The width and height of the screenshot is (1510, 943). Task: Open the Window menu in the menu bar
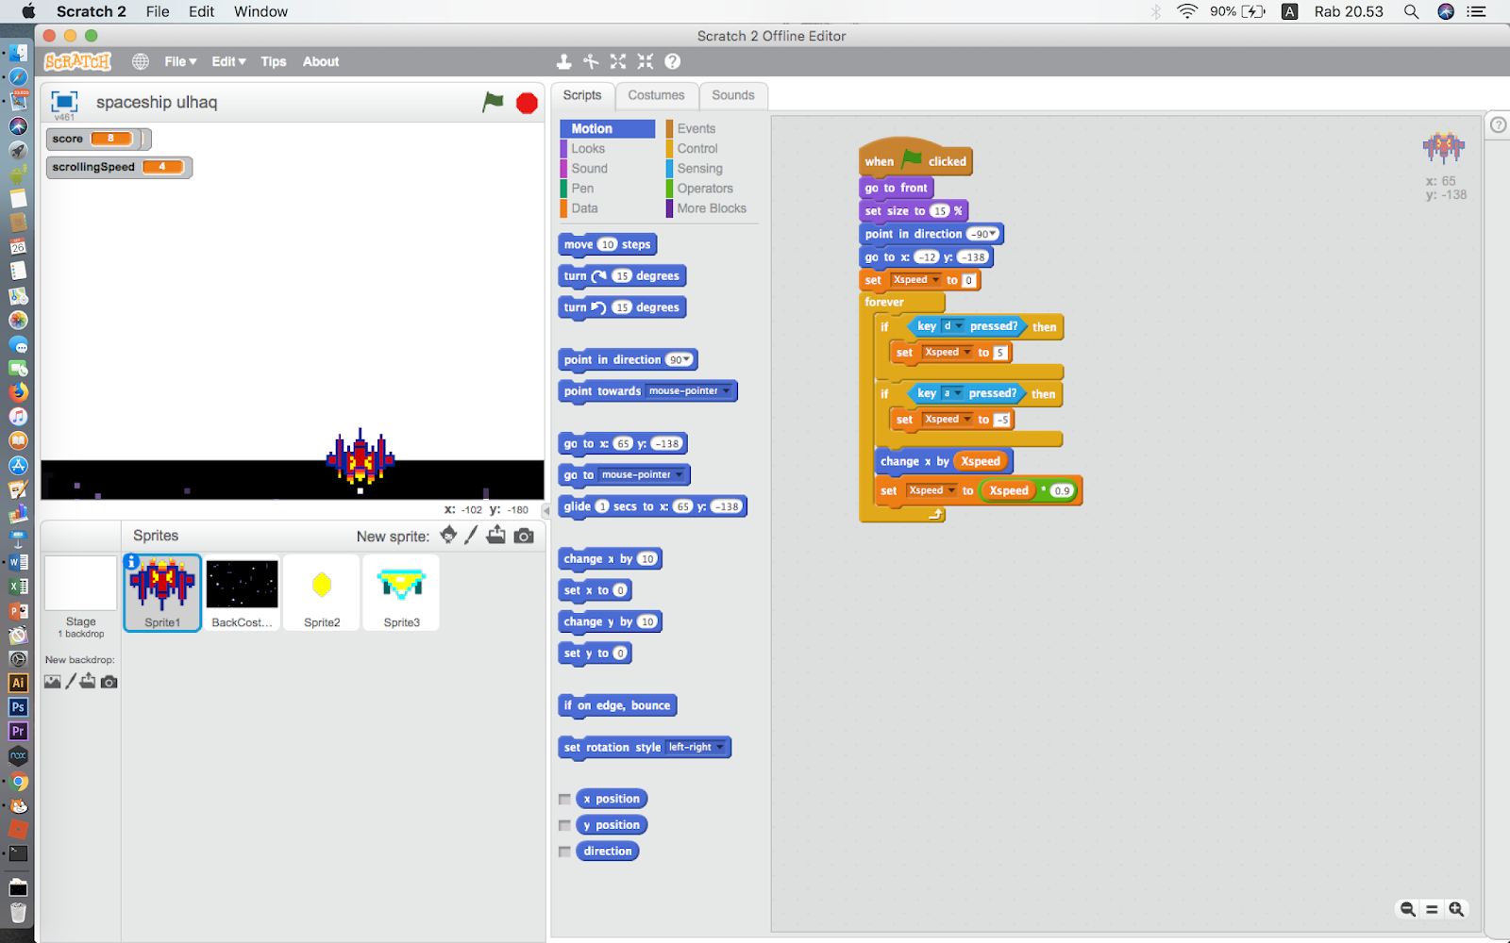point(260,11)
